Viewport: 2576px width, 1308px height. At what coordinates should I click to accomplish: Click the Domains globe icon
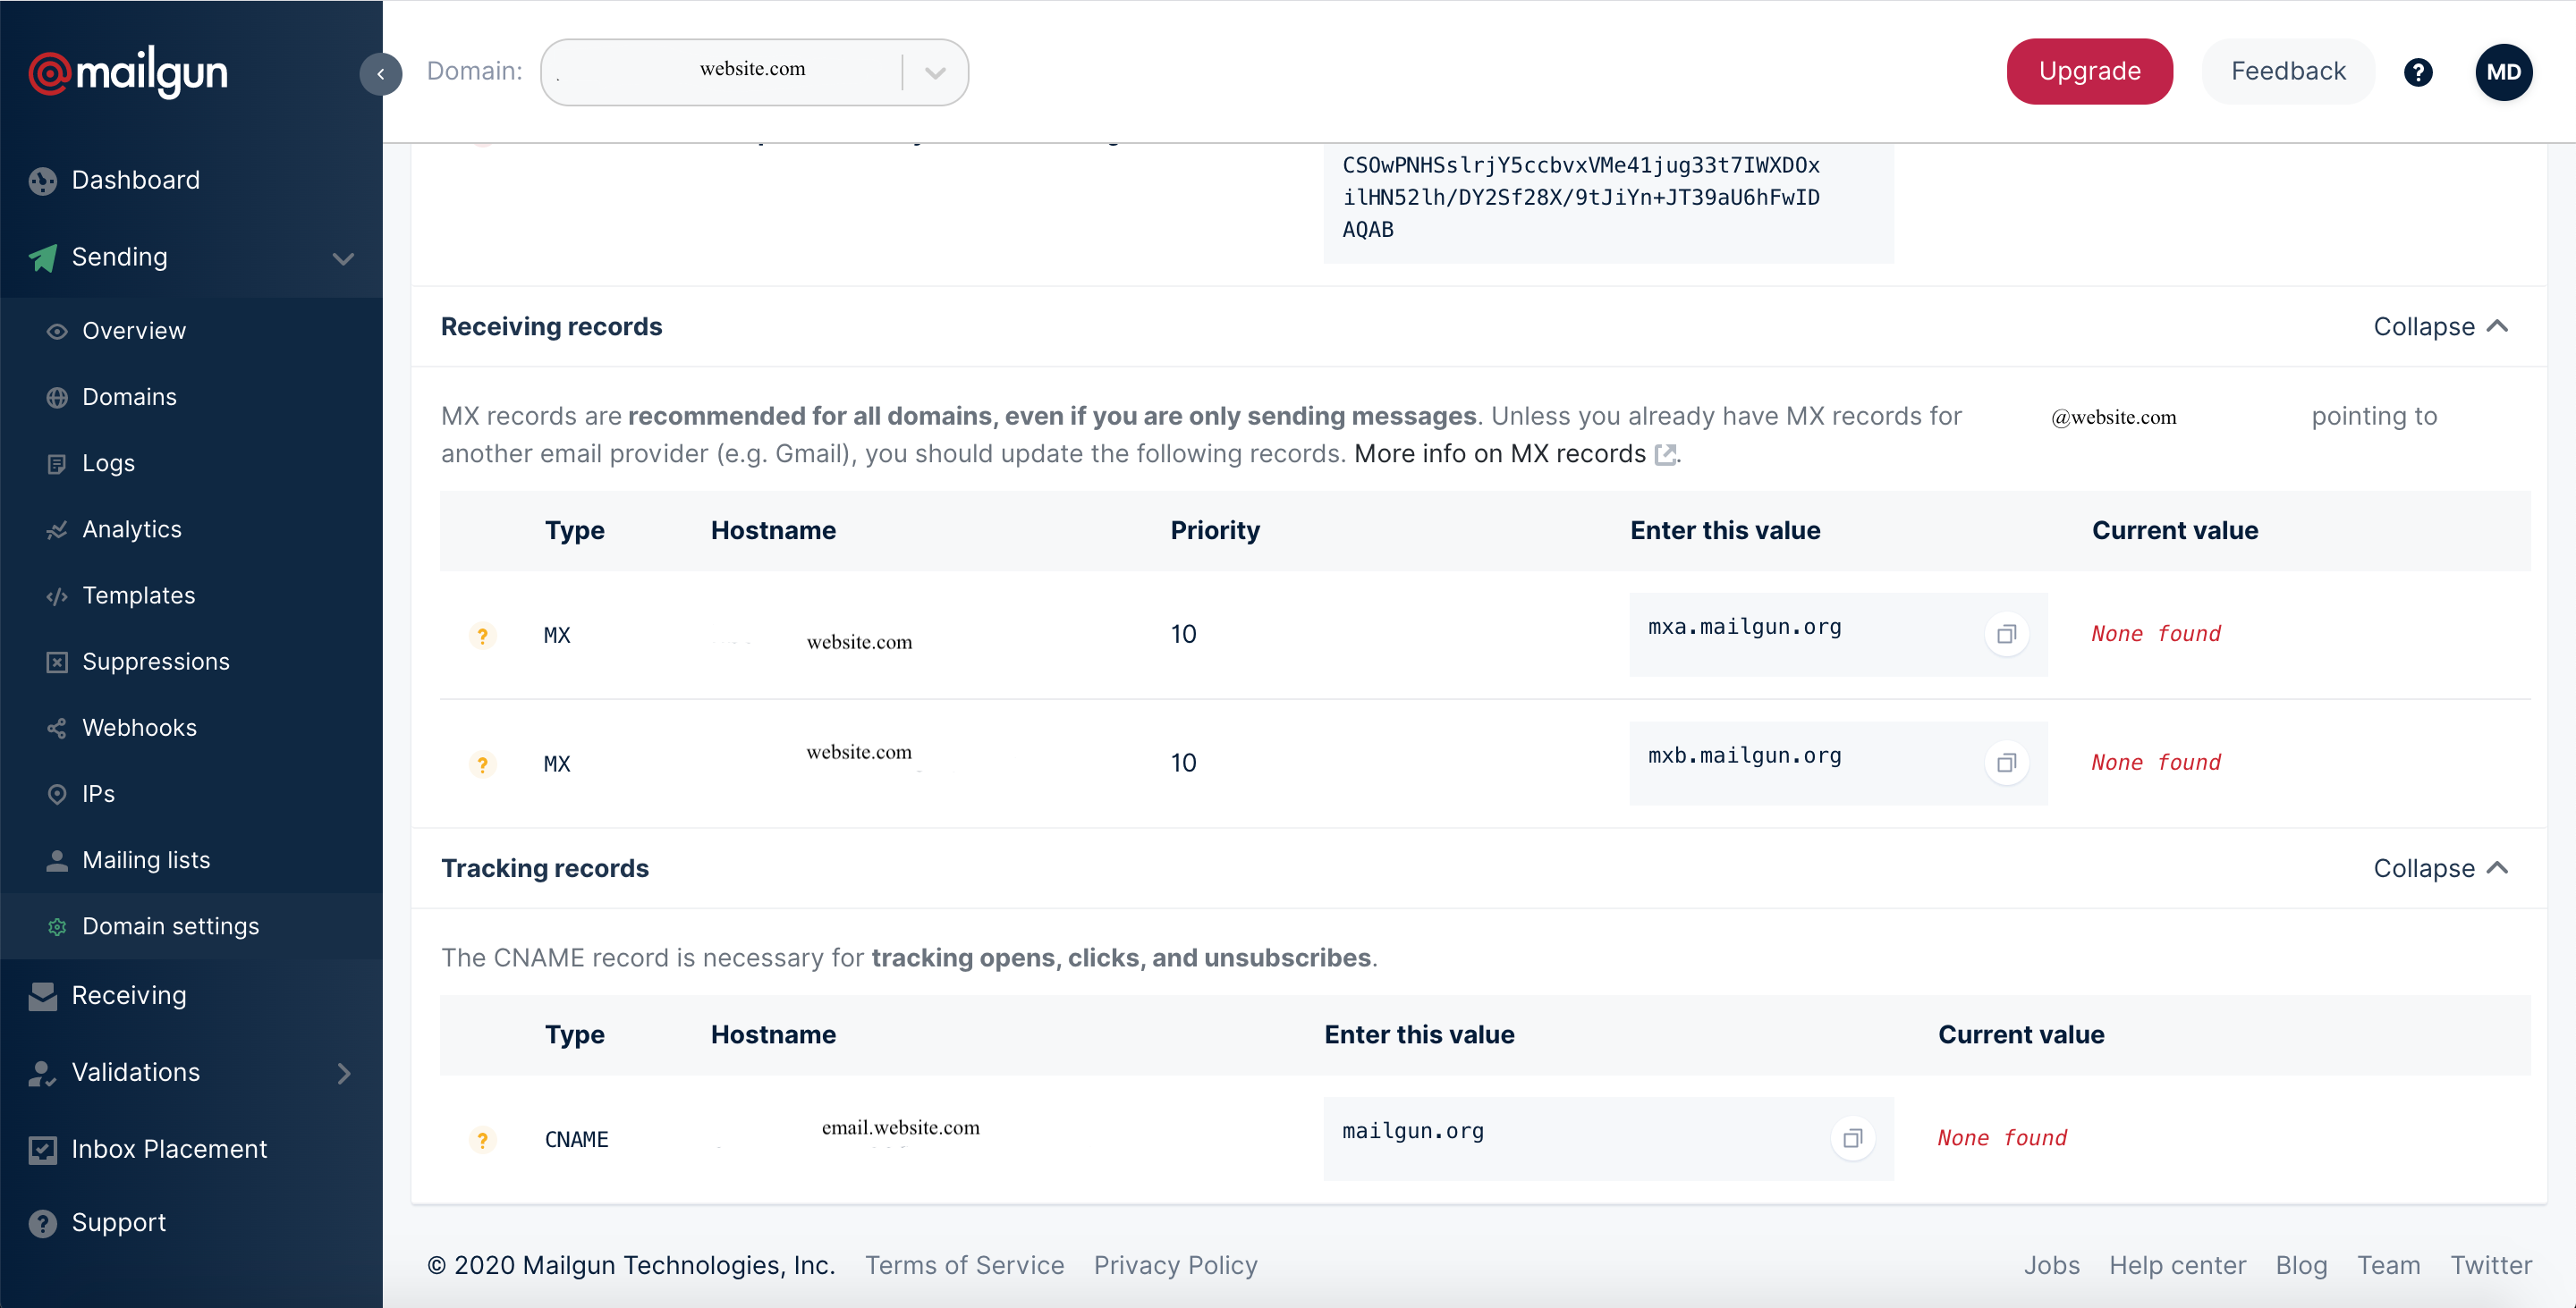click(x=57, y=397)
